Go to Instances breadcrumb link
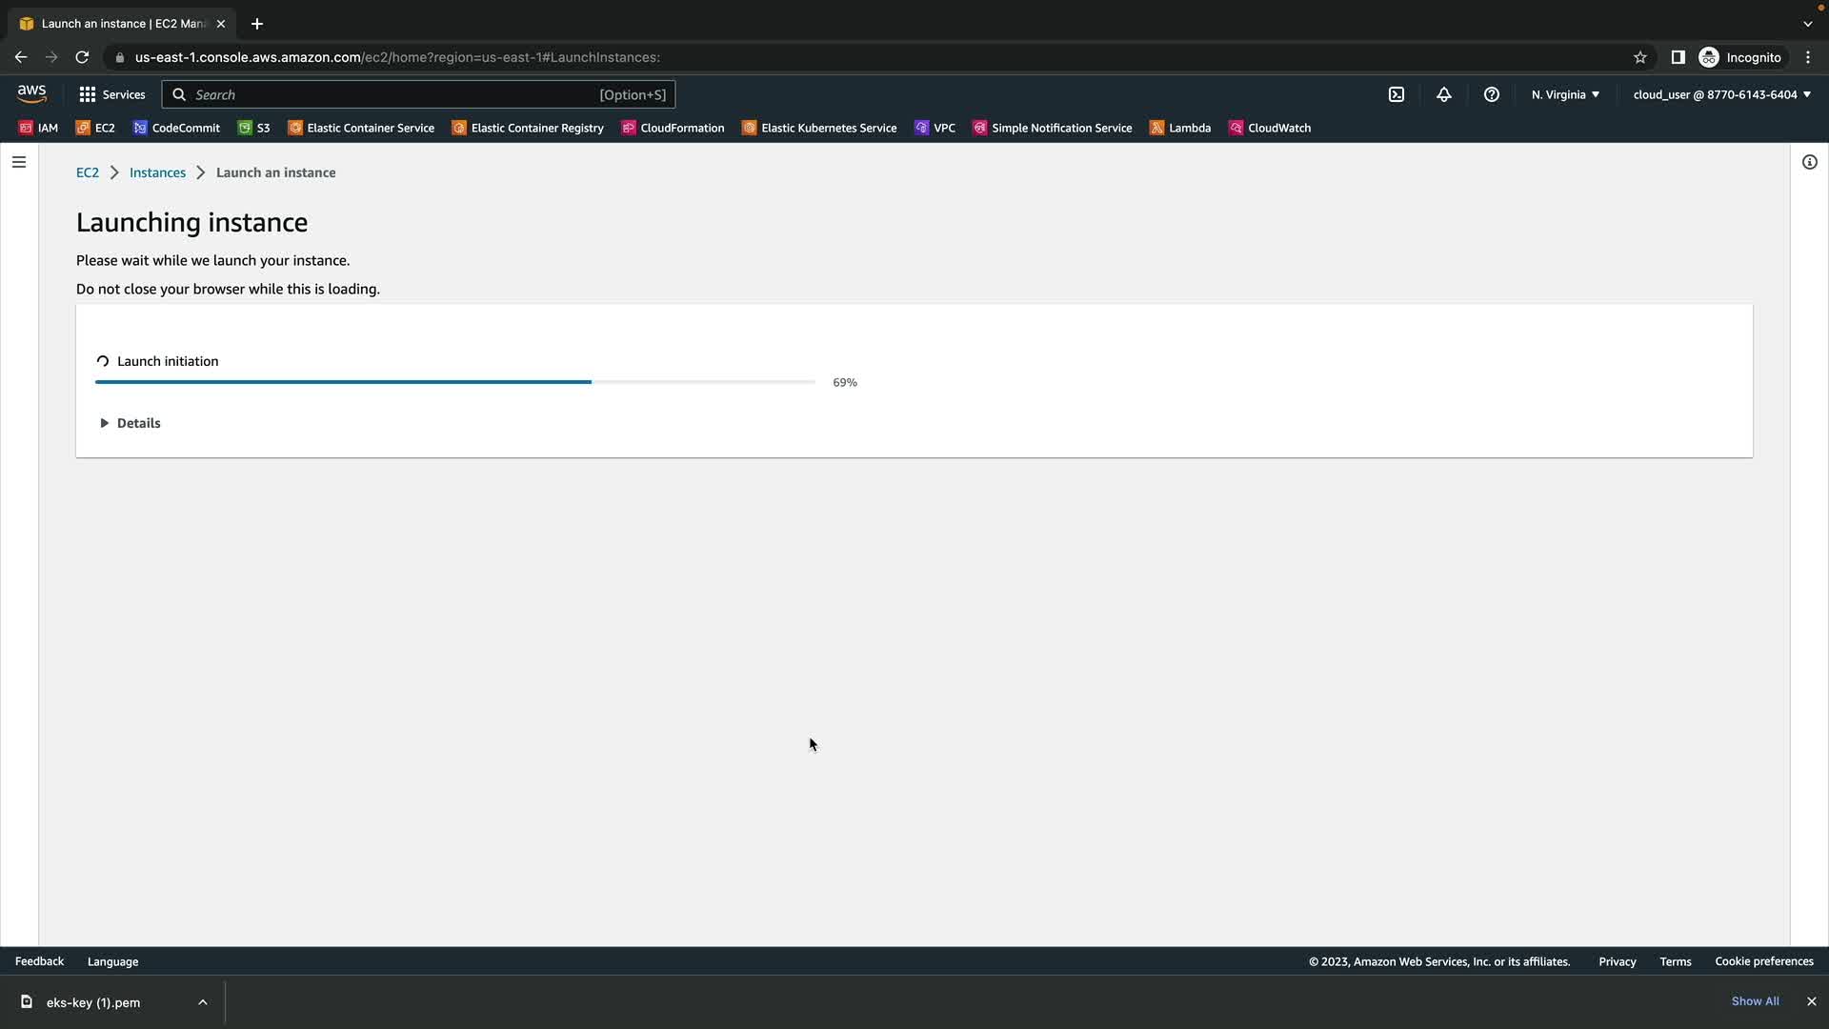The image size is (1829, 1029). [157, 172]
